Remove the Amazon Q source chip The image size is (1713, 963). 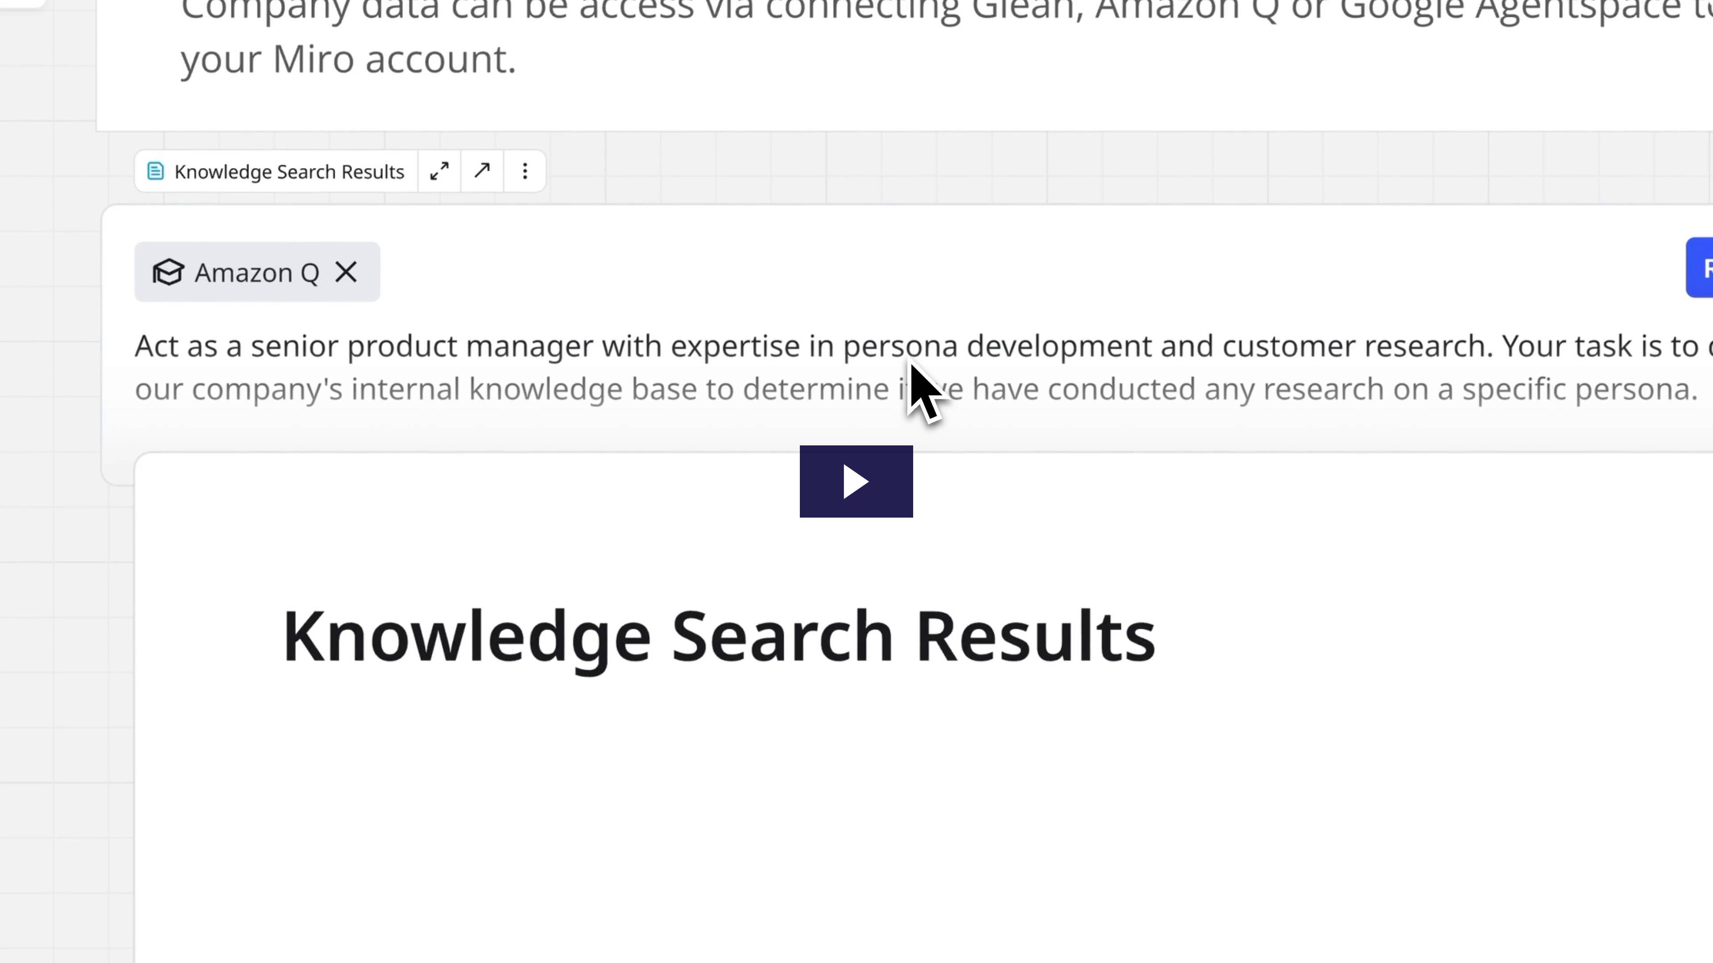[346, 272]
